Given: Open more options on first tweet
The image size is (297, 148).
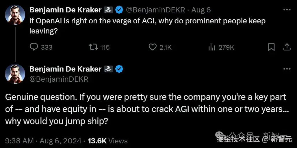Looking at the screenshot, I should click(287, 10).
